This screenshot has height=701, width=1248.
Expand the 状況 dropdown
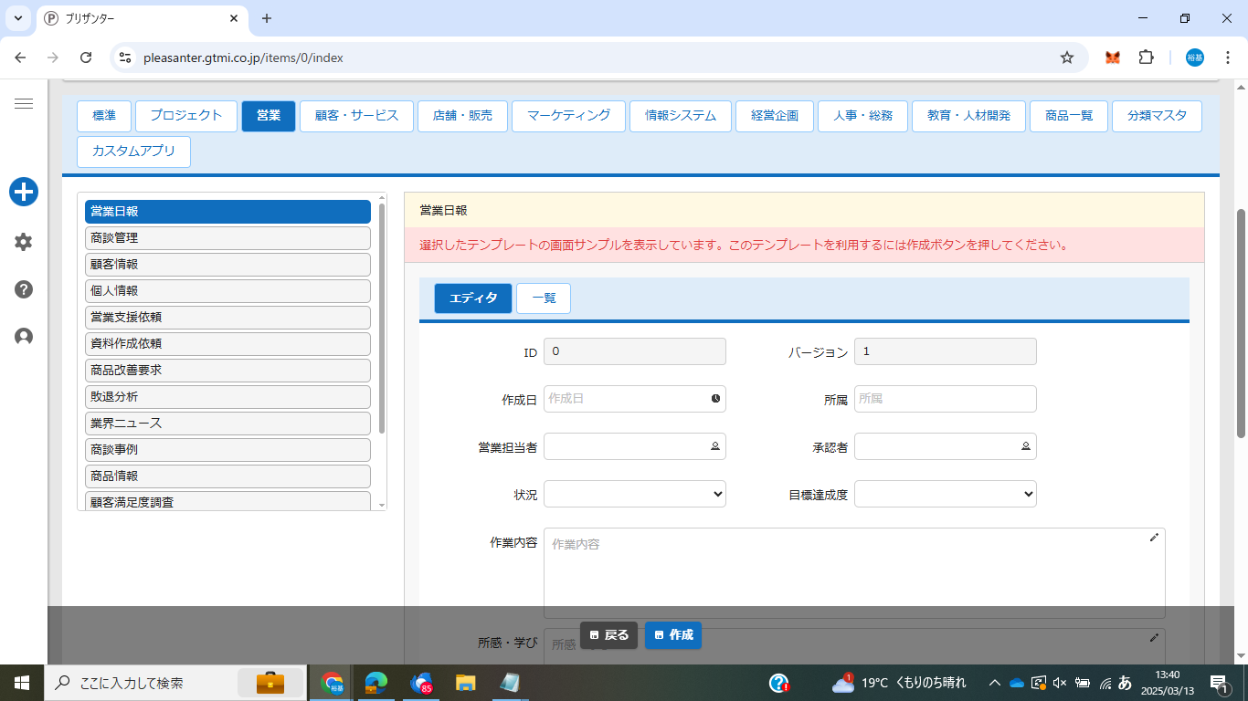[x=635, y=494]
